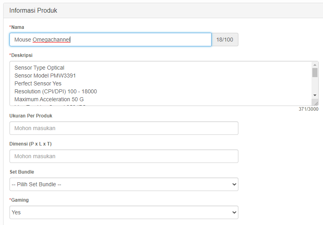Click the line Sensor Type Optical

point(40,68)
